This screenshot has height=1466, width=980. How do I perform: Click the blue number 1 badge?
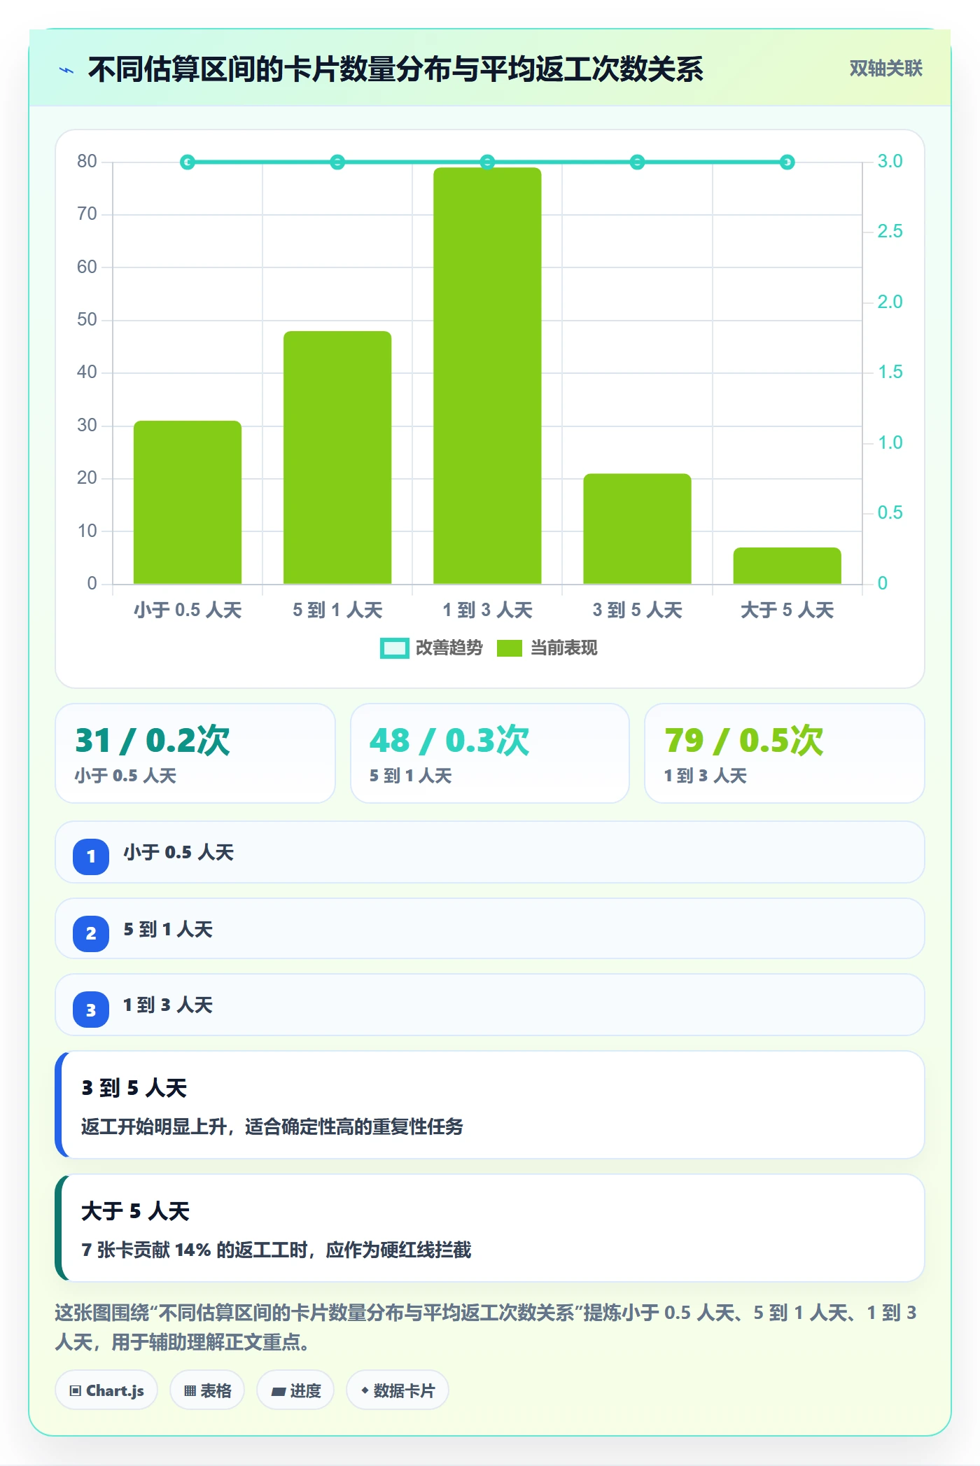click(x=91, y=856)
